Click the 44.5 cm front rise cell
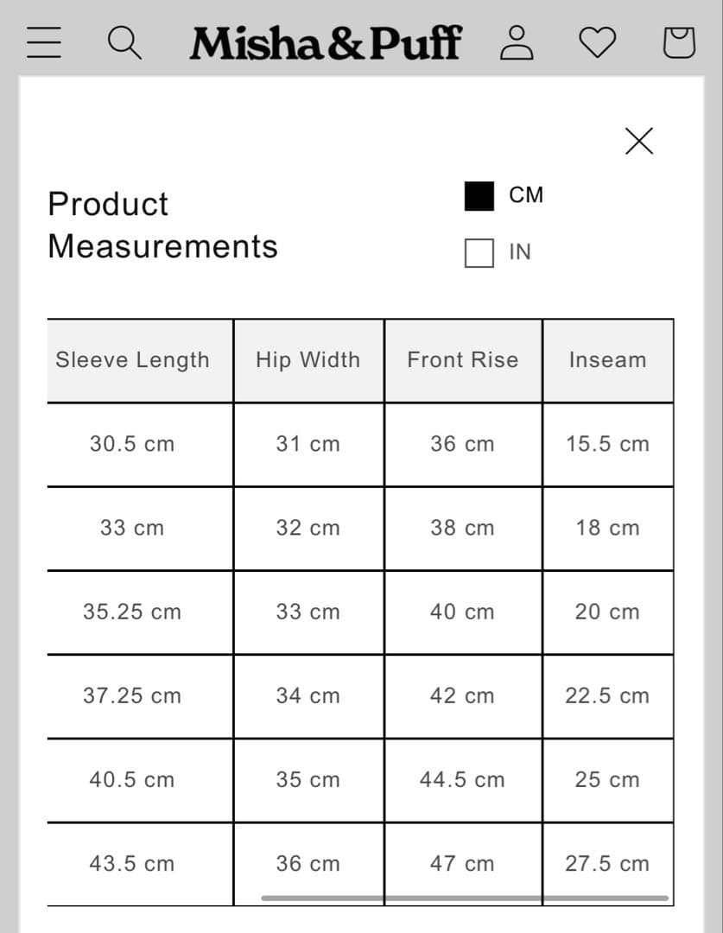723x933 pixels. point(462,779)
